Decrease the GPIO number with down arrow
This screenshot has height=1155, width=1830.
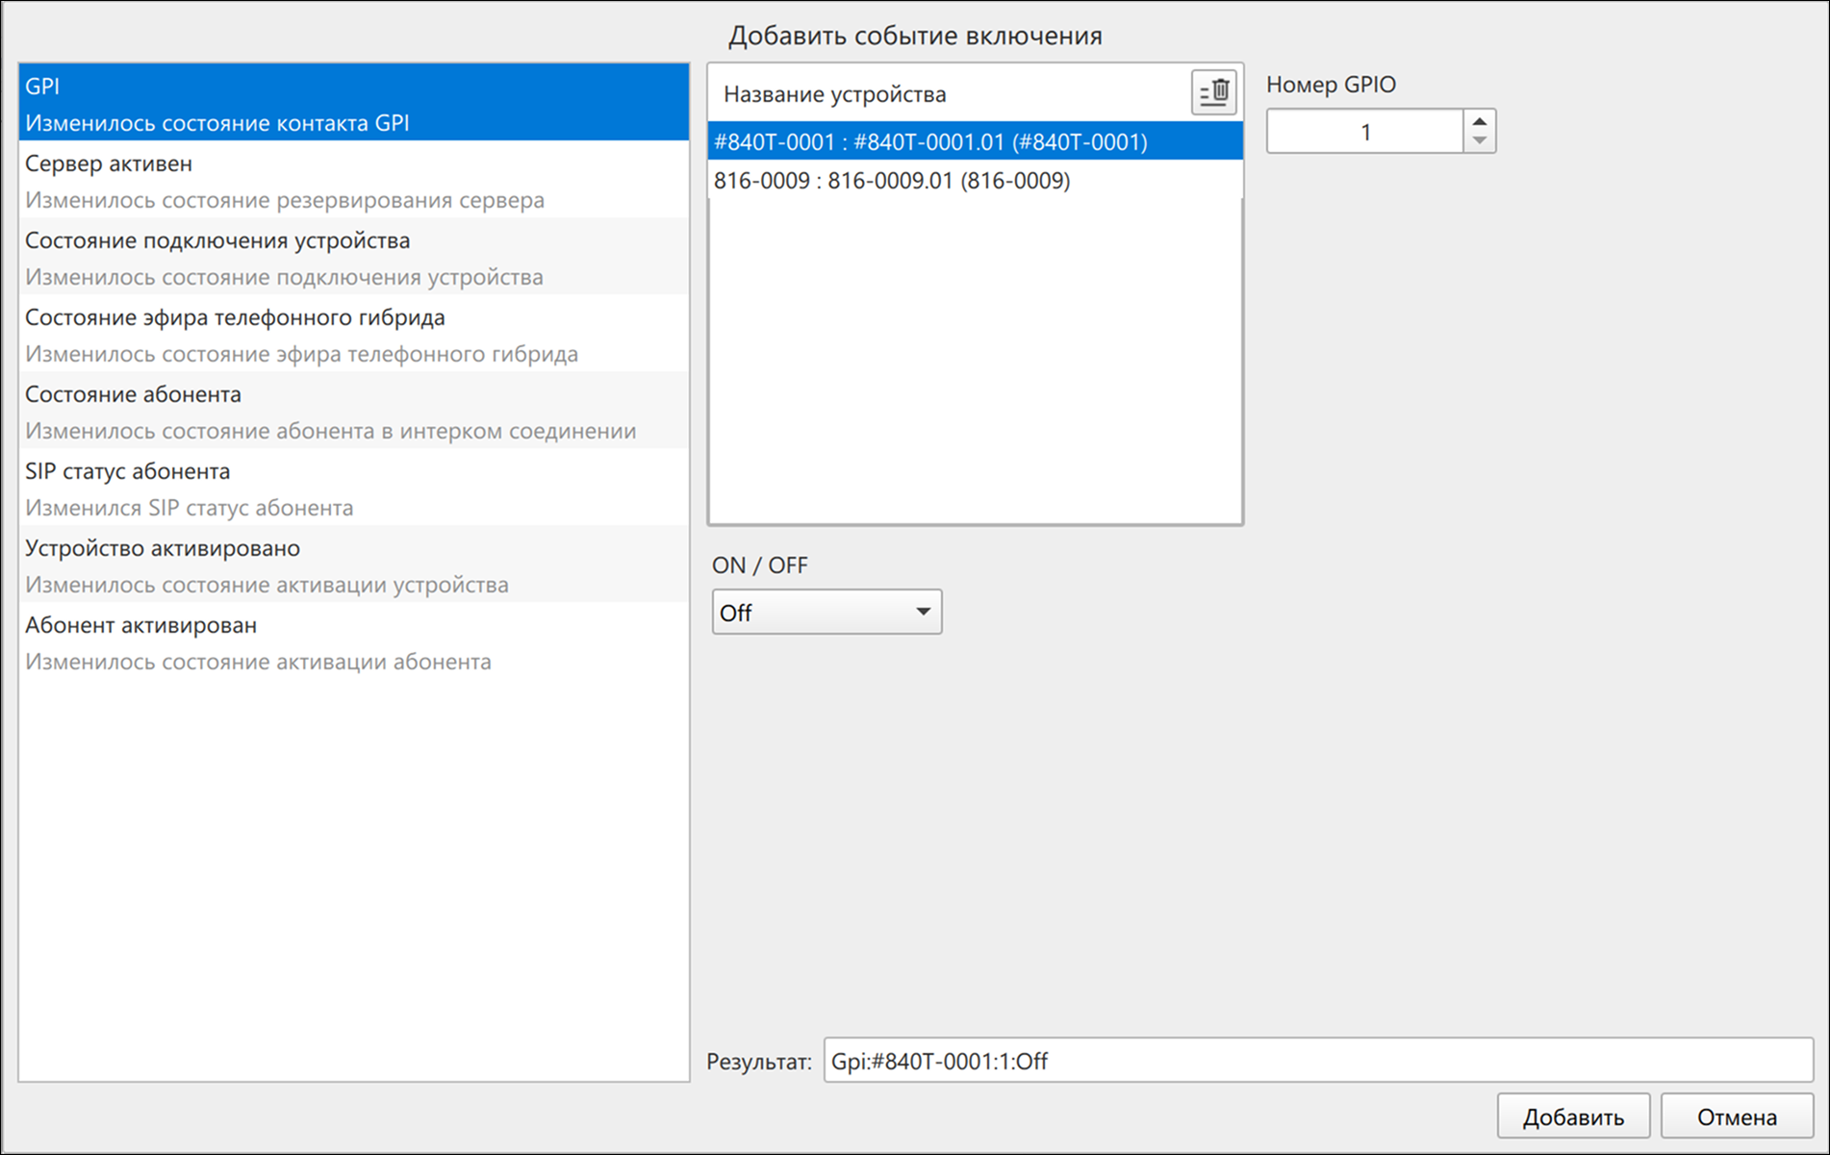point(1480,141)
